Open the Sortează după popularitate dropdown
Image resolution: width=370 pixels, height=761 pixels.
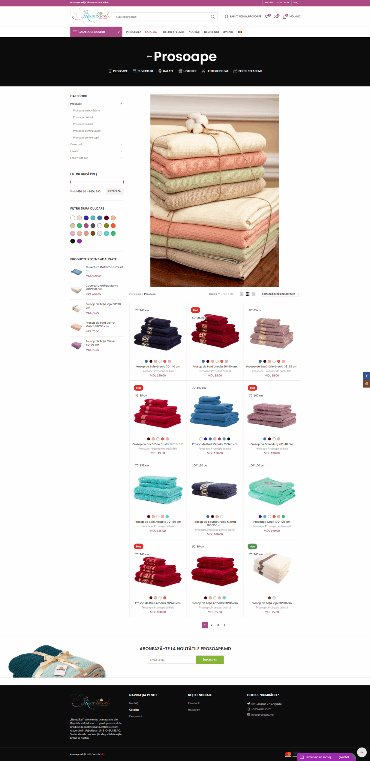tap(281, 294)
